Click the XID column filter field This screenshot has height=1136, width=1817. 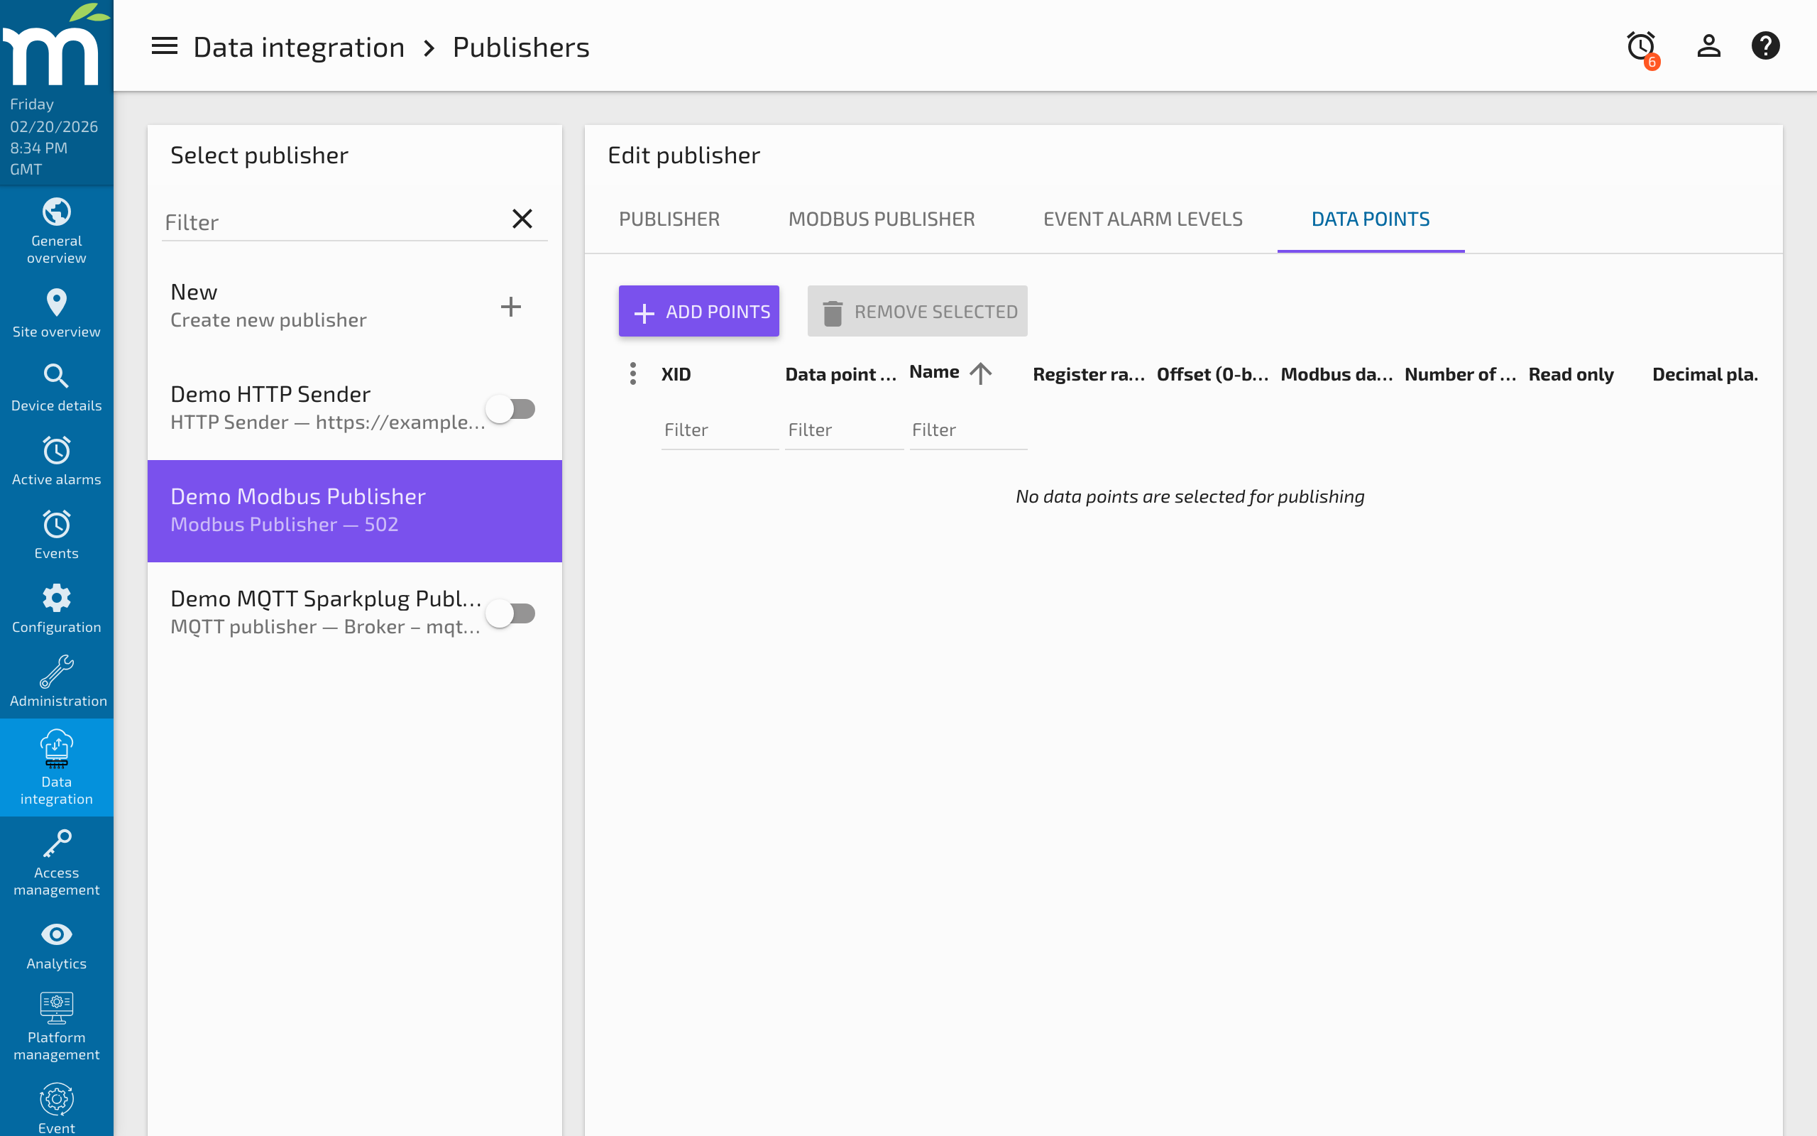pyautogui.click(x=718, y=430)
